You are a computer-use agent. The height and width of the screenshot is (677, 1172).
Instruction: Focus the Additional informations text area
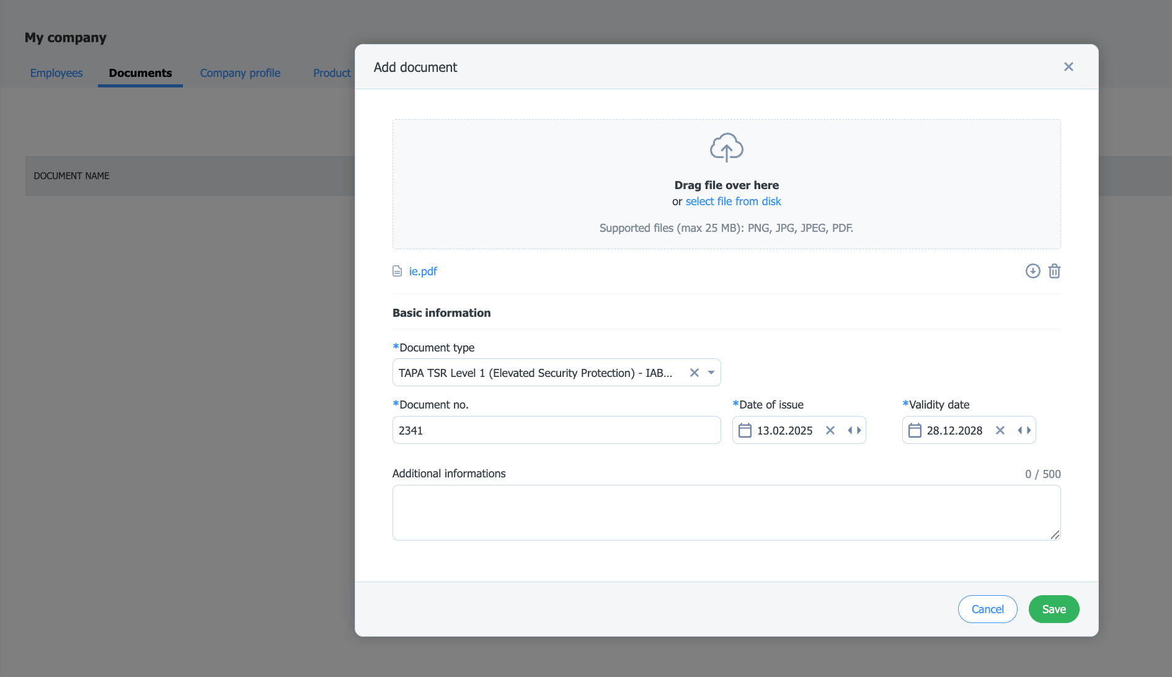(726, 513)
